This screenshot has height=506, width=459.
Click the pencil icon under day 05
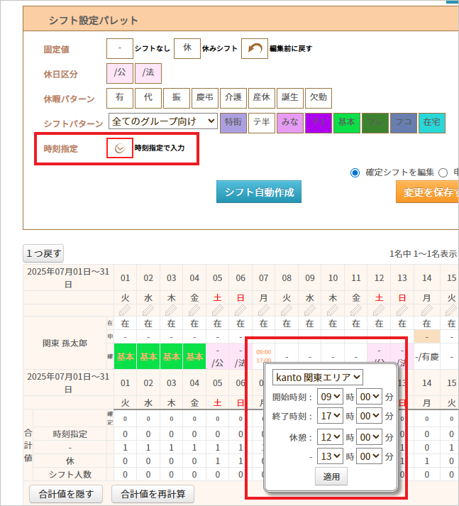point(217,311)
